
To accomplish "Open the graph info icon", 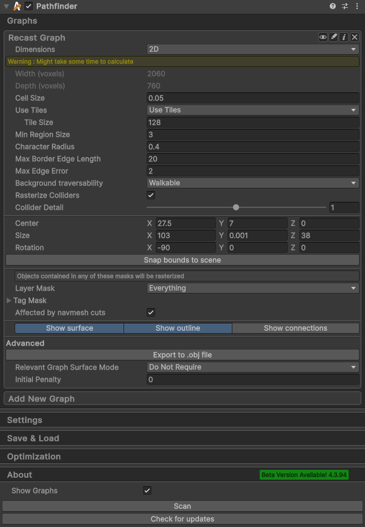I will (x=344, y=37).
